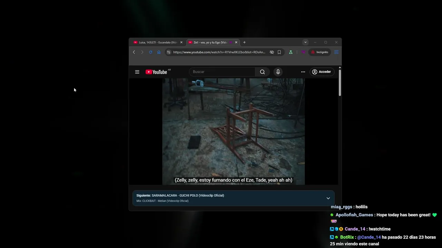Screen dimensions: 442x248
Task: Click the chat username Cande_14
Action: 355,229
